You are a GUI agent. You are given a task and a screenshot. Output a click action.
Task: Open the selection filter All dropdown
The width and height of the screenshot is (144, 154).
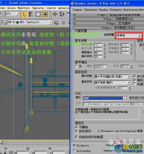pos(18,13)
